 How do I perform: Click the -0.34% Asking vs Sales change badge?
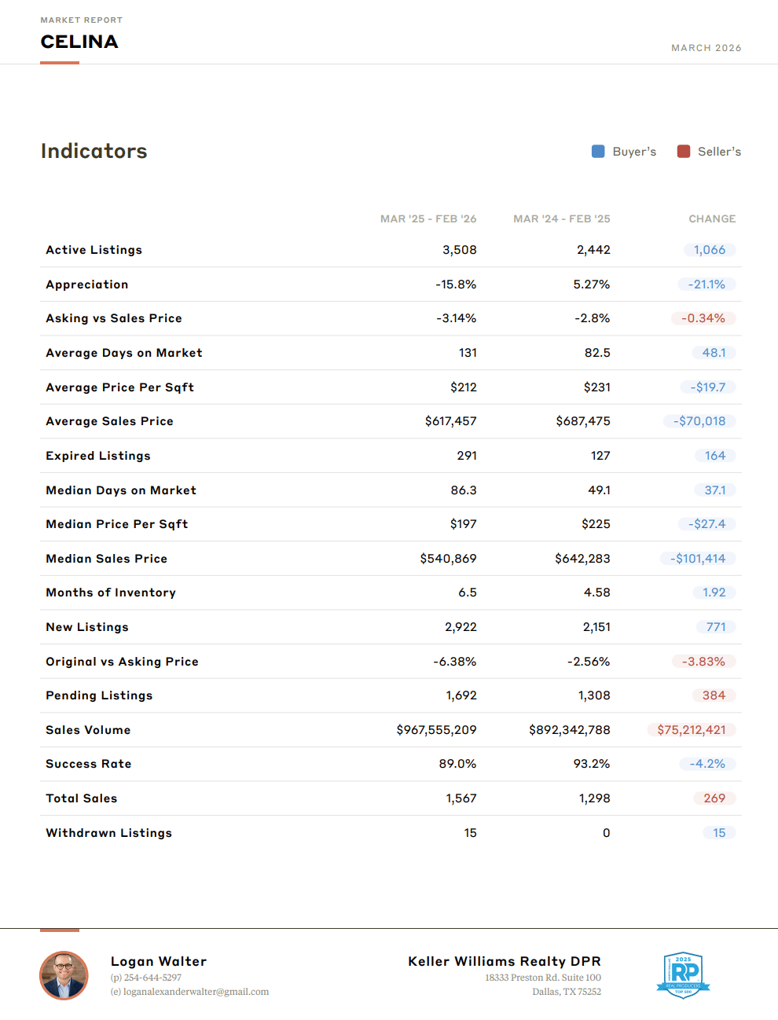click(703, 318)
